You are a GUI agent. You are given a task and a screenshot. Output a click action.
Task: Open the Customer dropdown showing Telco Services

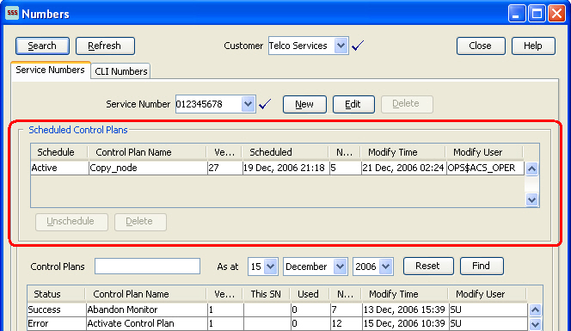point(341,46)
